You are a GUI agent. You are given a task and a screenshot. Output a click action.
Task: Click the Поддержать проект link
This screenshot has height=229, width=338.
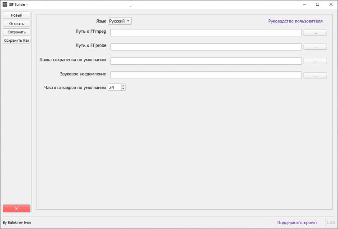[297, 222]
